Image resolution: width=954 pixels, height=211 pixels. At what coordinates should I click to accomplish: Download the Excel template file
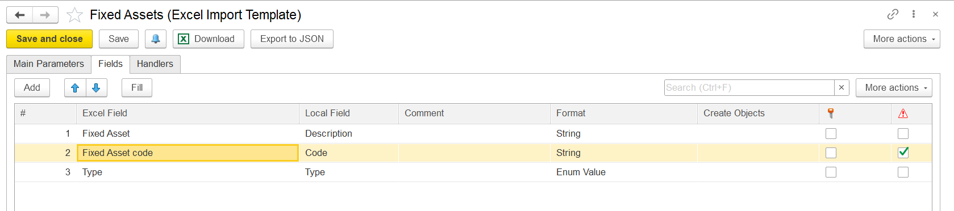coord(209,39)
